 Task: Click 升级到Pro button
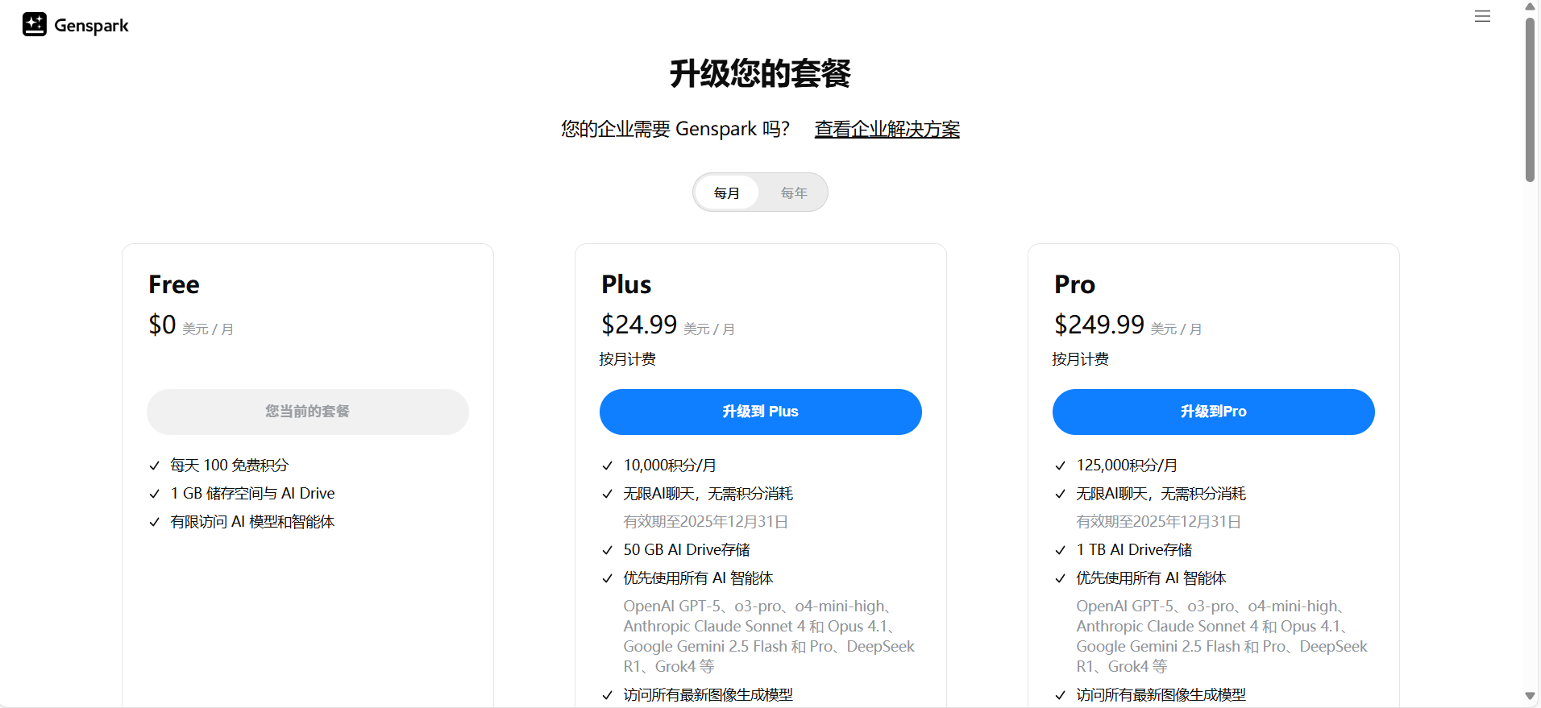tap(1213, 412)
